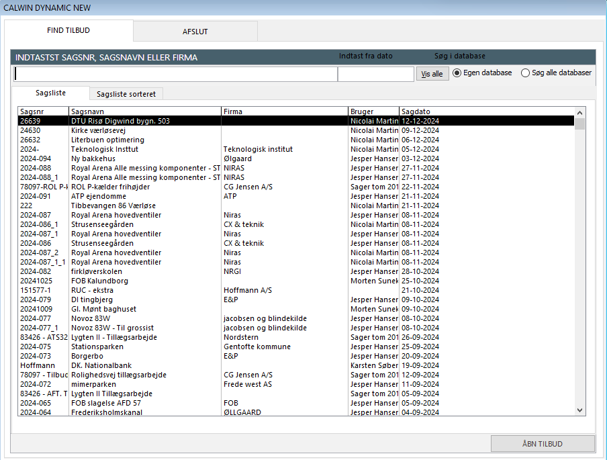Click case number 2024-086
Viewport: 607px width, 460px height.
pos(36,243)
